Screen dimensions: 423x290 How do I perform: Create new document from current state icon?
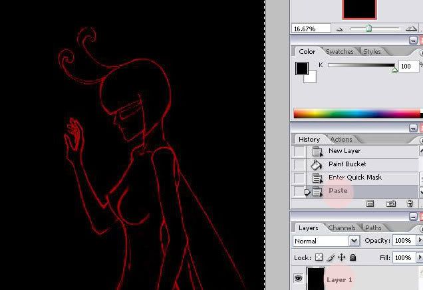coord(370,204)
